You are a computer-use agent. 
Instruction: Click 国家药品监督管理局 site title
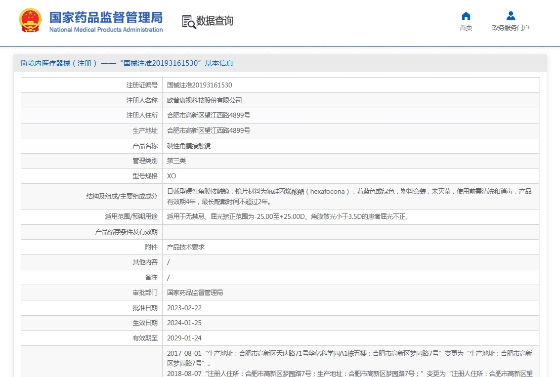coord(106,17)
